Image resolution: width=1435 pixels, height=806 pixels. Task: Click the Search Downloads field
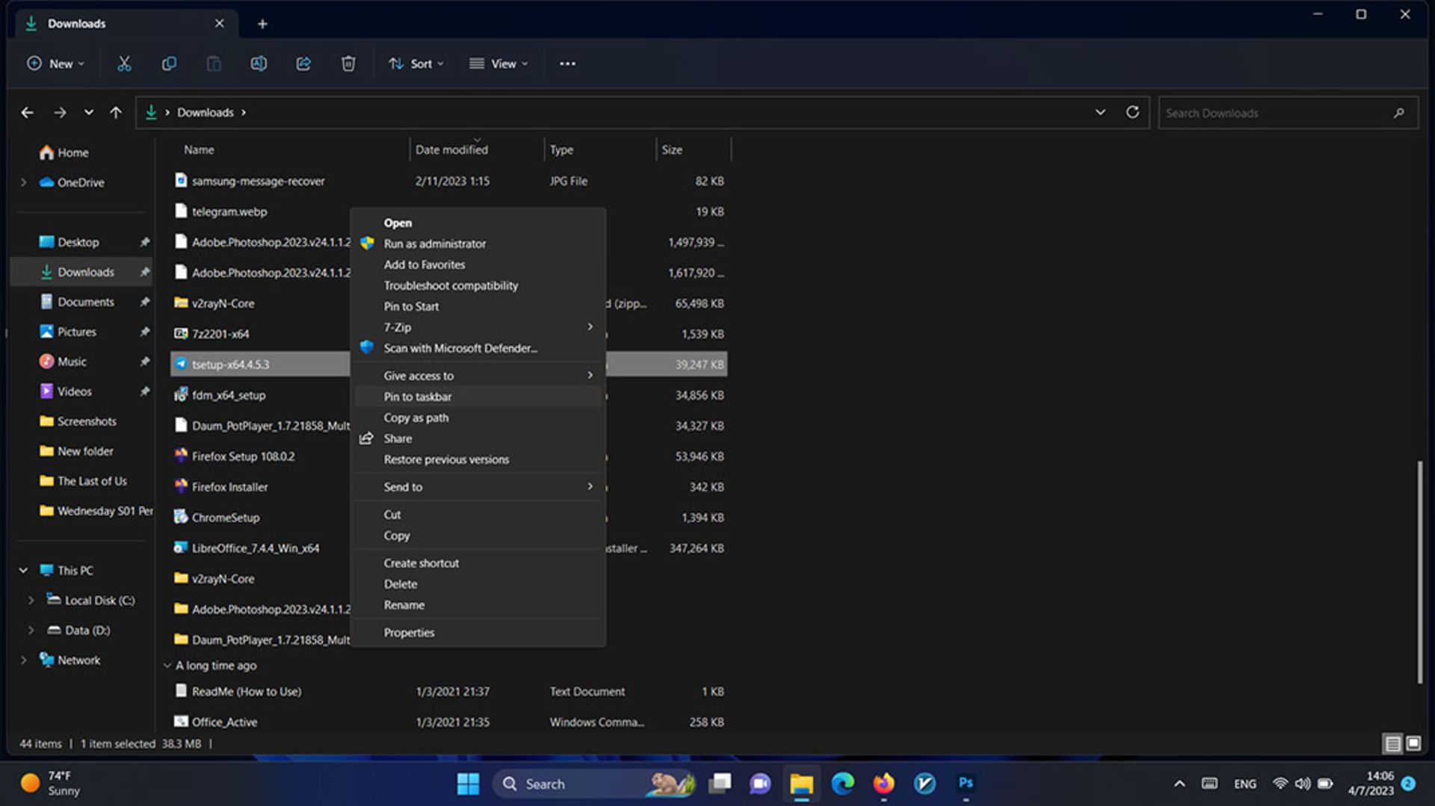coord(1274,113)
